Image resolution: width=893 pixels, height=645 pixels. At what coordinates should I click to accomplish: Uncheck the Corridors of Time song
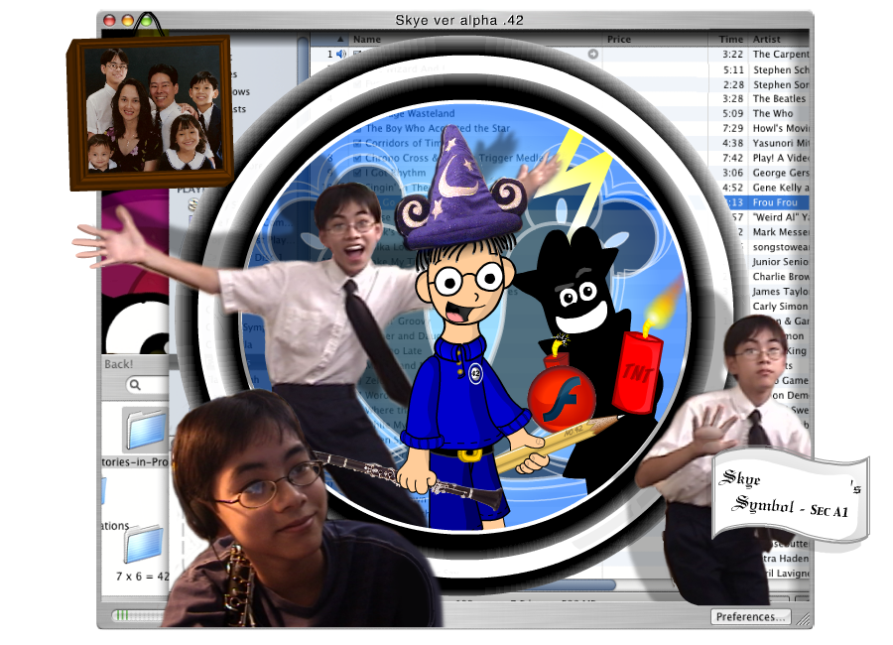[x=358, y=144]
